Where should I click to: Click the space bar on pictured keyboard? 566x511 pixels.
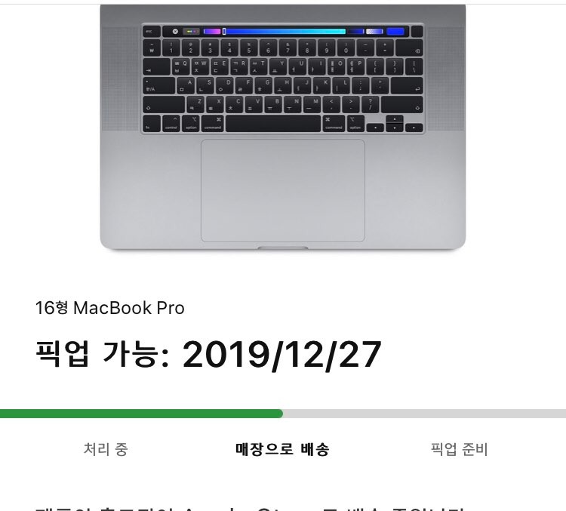(x=273, y=124)
